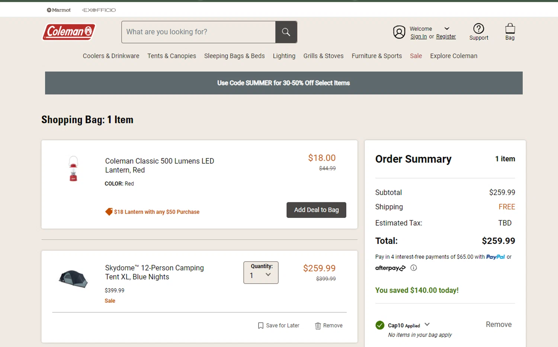Open Tents & Canopies menu

(x=171, y=56)
